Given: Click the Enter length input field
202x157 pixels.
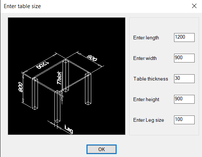Looking at the screenshot, I should coord(184,38).
